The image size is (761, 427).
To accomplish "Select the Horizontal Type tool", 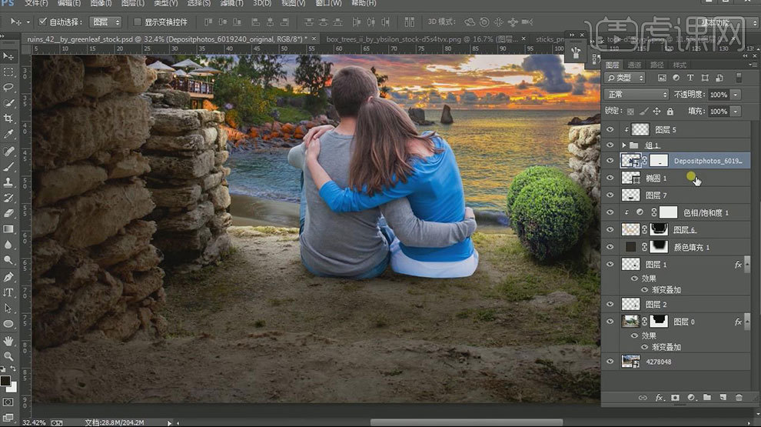I will coord(8,292).
